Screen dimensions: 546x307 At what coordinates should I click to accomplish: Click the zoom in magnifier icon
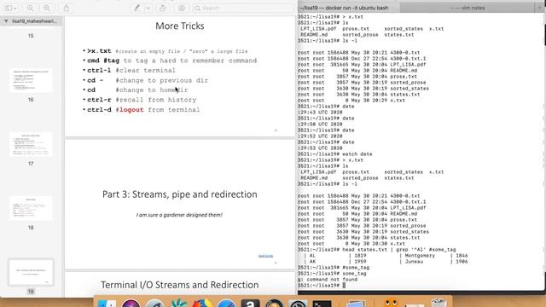(x=47, y=8)
